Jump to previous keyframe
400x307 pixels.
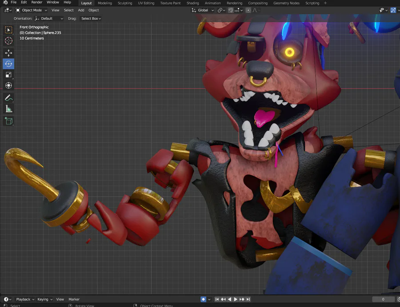click(x=223, y=299)
